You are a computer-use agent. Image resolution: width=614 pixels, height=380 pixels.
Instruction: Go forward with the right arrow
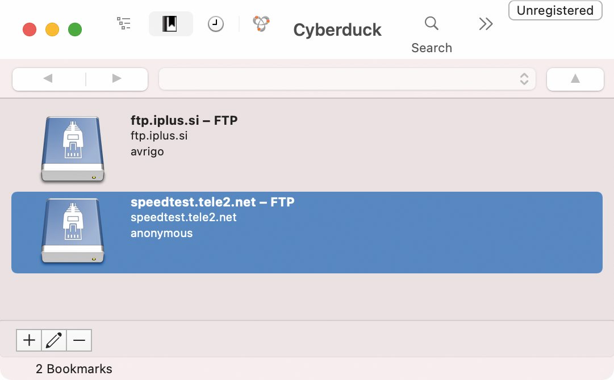[116, 79]
